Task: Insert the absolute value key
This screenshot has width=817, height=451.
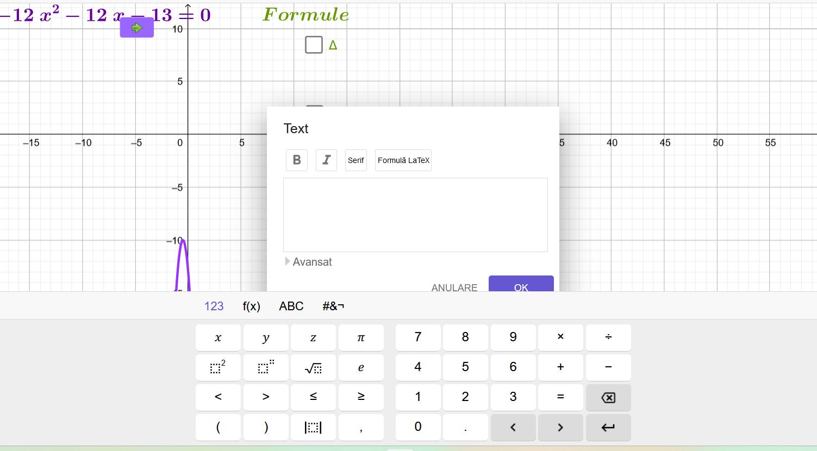Action: [x=313, y=427]
